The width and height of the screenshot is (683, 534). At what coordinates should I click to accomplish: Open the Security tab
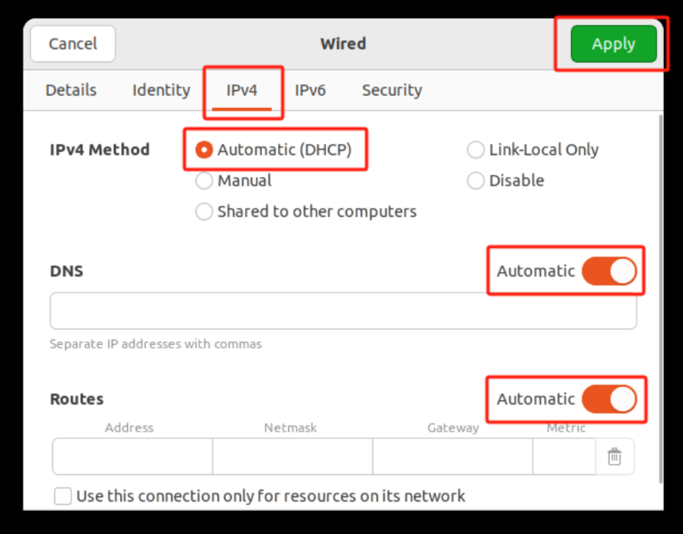point(392,90)
